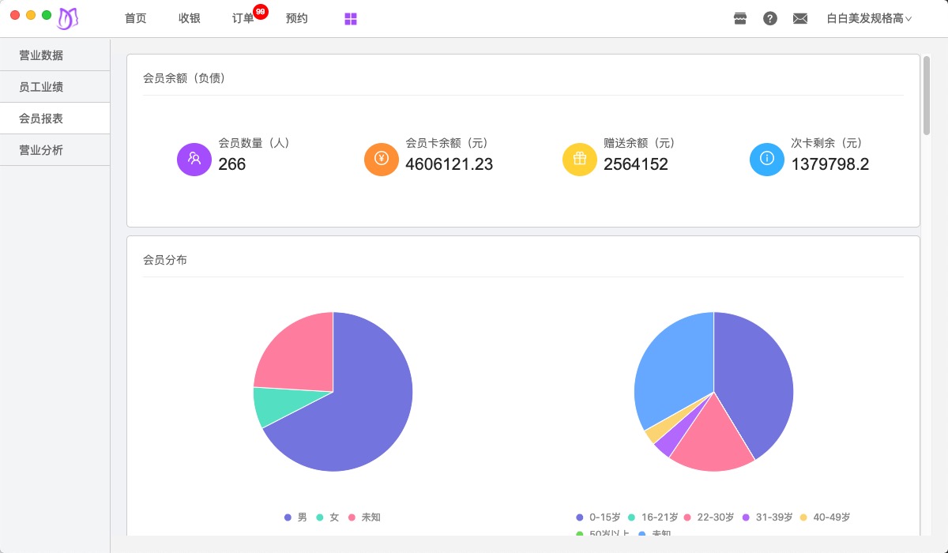This screenshot has width=948, height=553.
Task: Click the purple member count icon
Action: pyautogui.click(x=194, y=159)
